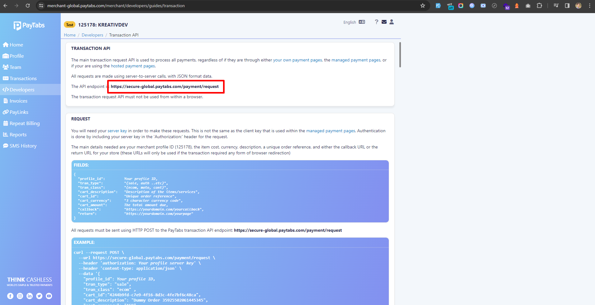Screen dimensions: 595x305
Task: Click the PayTabs logo
Action: click(x=29, y=26)
